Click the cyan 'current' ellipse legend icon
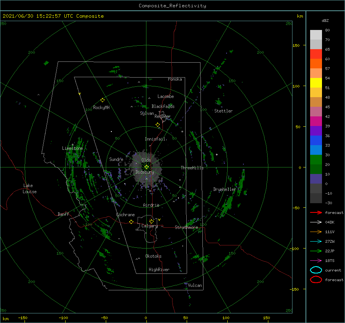The image size is (345, 323). pyautogui.click(x=316, y=270)
